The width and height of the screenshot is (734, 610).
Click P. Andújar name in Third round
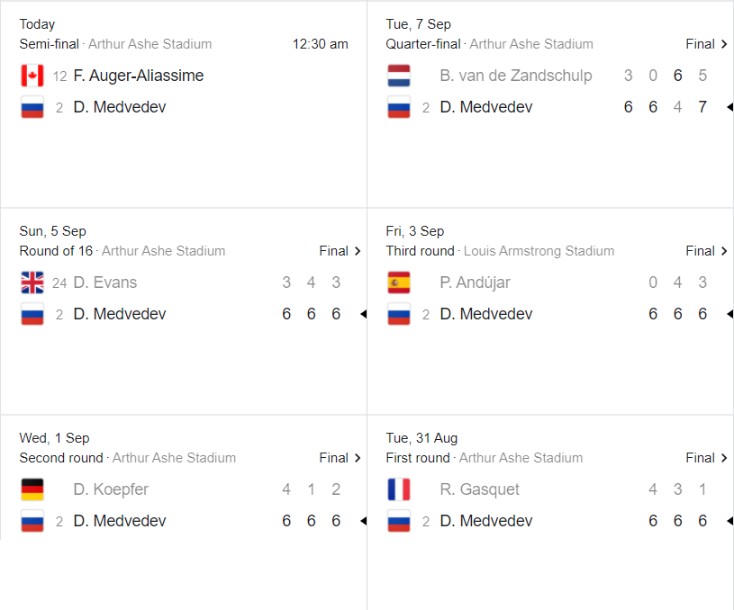click(x=476, y=283)
